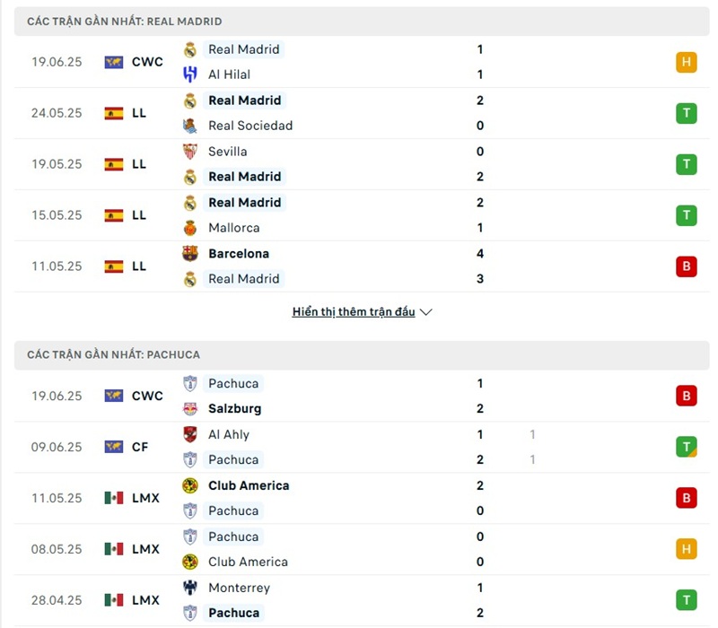718x628 pixels.
Task: Click the CWC competition flag icon
Action: (112, 62)
